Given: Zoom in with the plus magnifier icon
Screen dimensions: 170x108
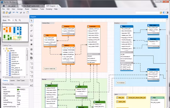Looking at the screenshot, I should point(16,20).
